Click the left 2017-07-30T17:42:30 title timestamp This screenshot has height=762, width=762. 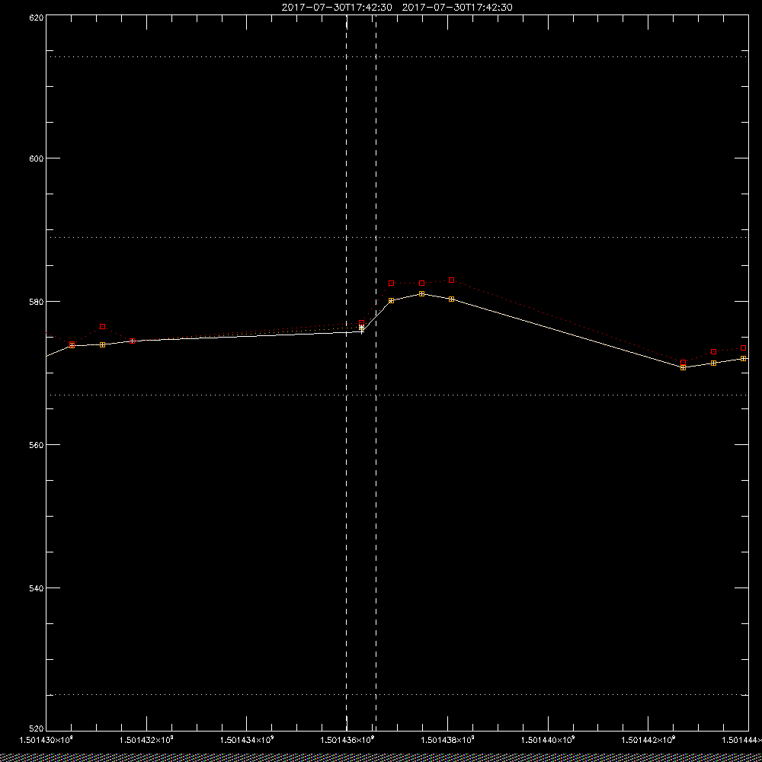tap(337, 8)
